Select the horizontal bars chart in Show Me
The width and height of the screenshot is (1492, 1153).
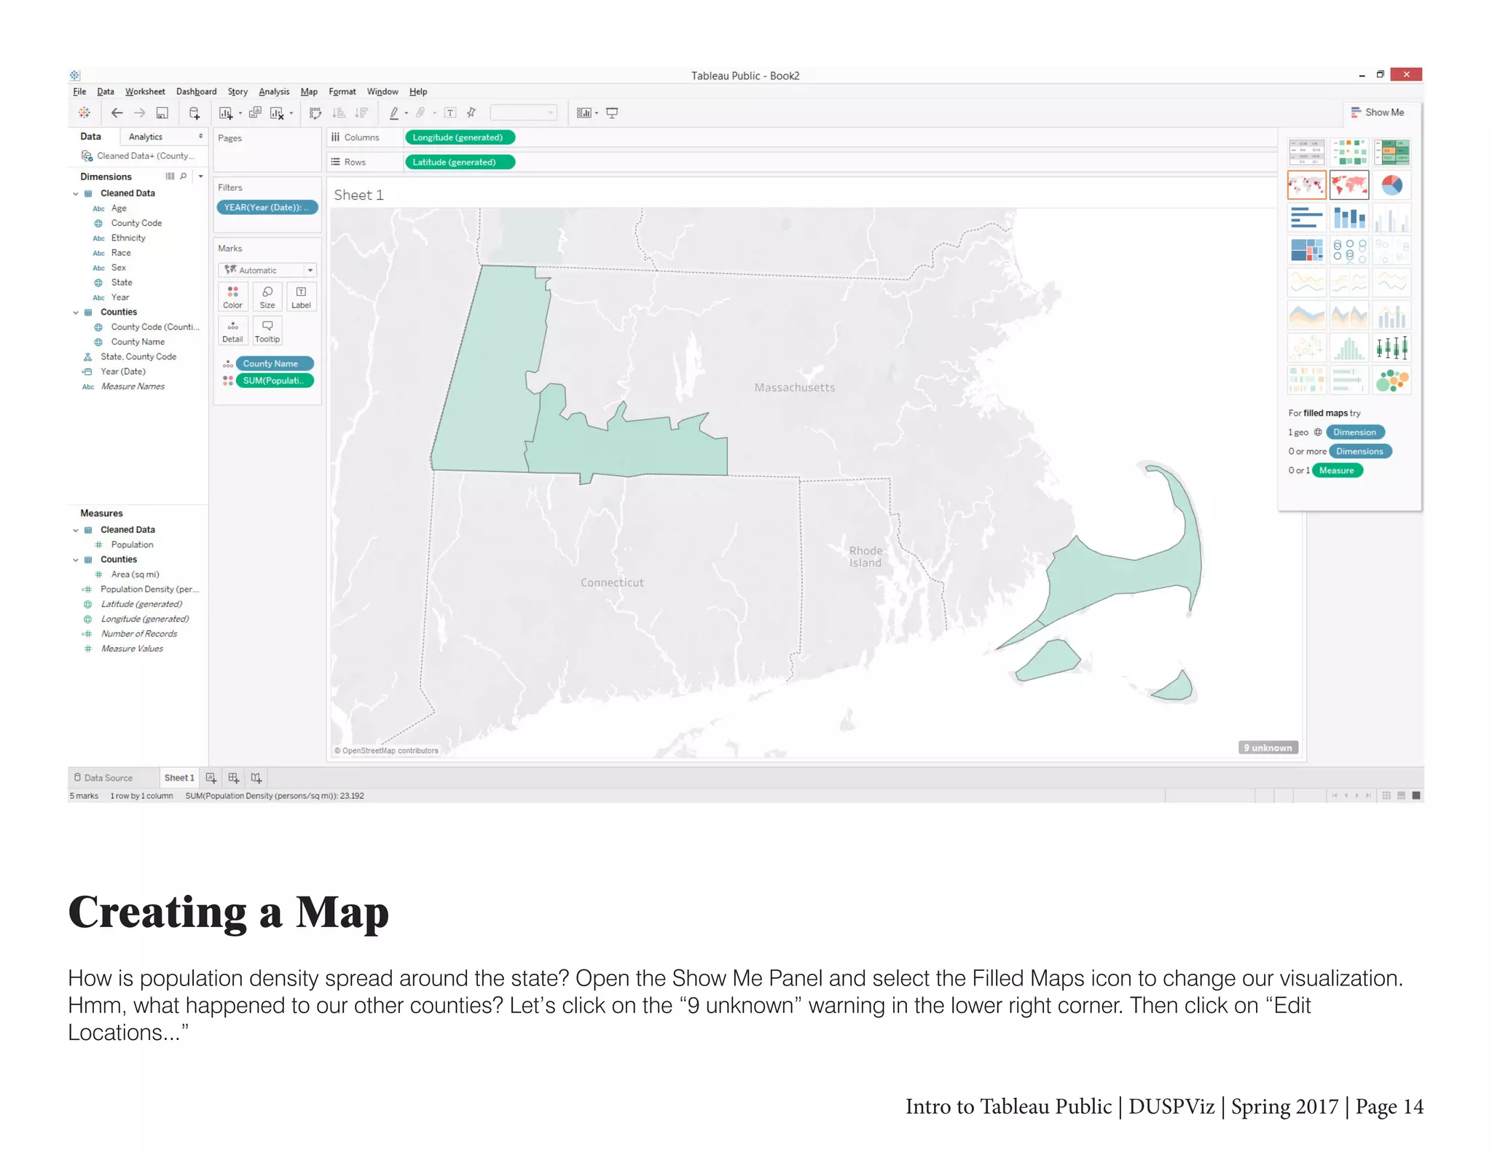tap(1307, 218)
